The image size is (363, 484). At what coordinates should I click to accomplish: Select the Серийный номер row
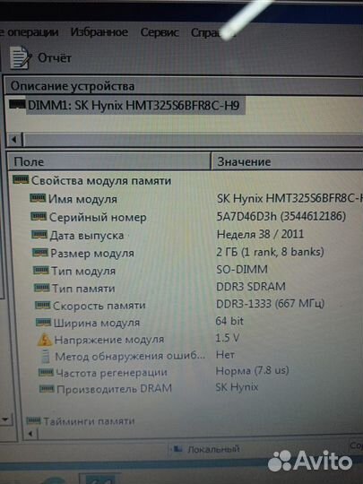98,218
